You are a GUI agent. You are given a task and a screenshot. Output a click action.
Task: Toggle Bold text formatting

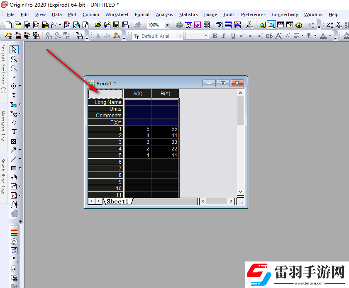pos(215,36)
